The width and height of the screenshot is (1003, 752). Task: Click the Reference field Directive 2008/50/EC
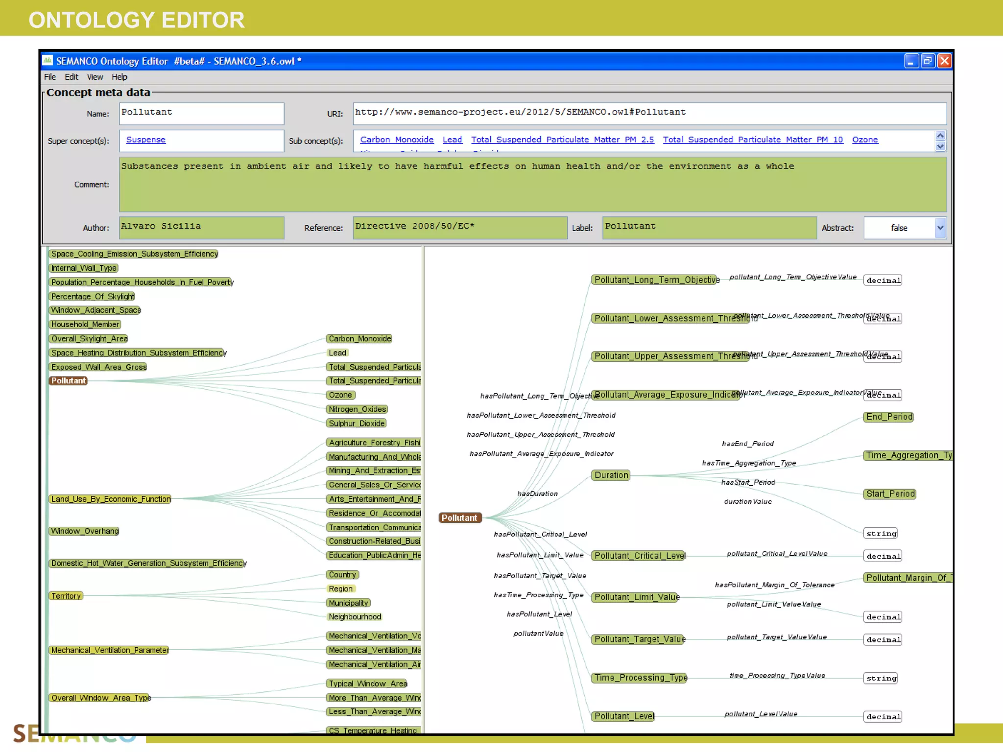point(460,228)
